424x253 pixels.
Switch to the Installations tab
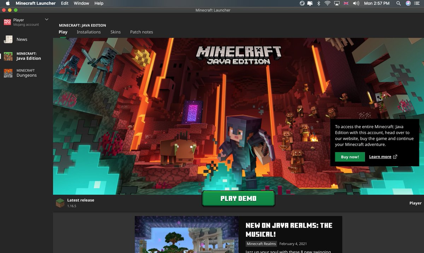(89, 32)
